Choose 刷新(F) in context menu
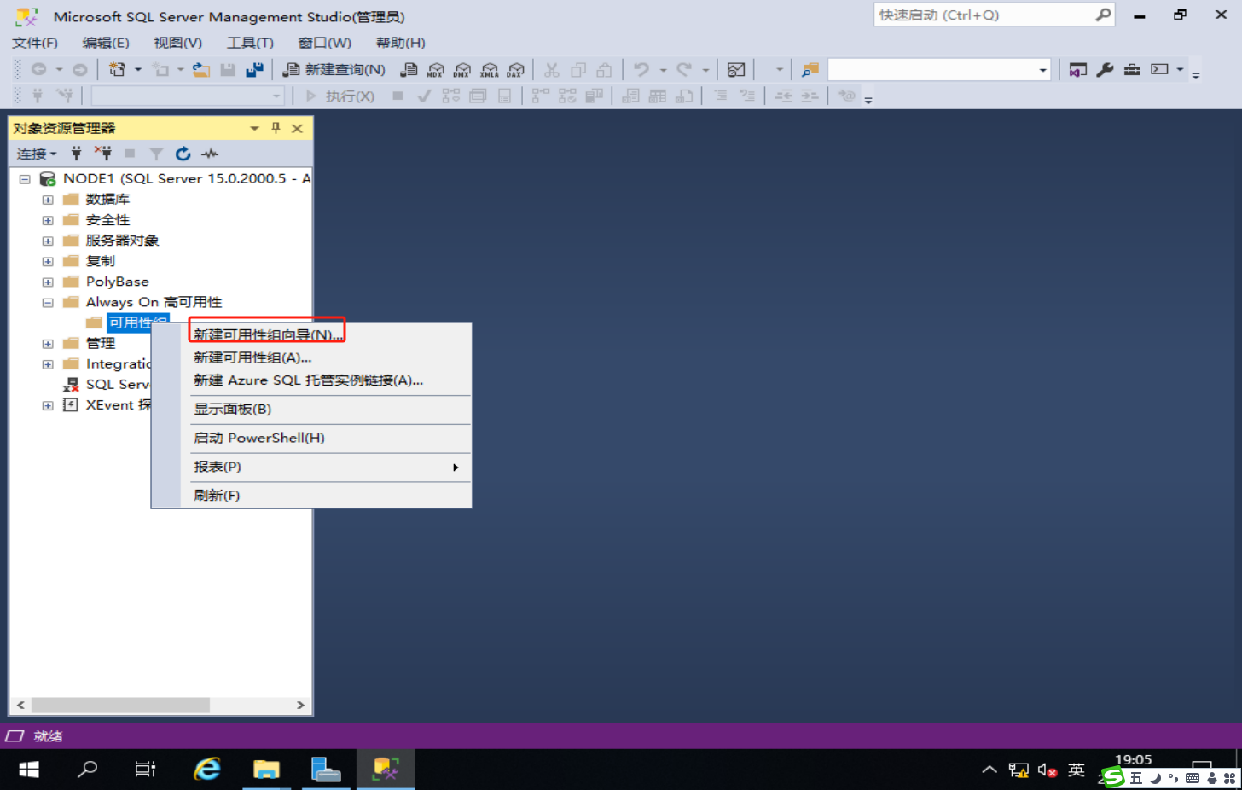 (216, 496)
